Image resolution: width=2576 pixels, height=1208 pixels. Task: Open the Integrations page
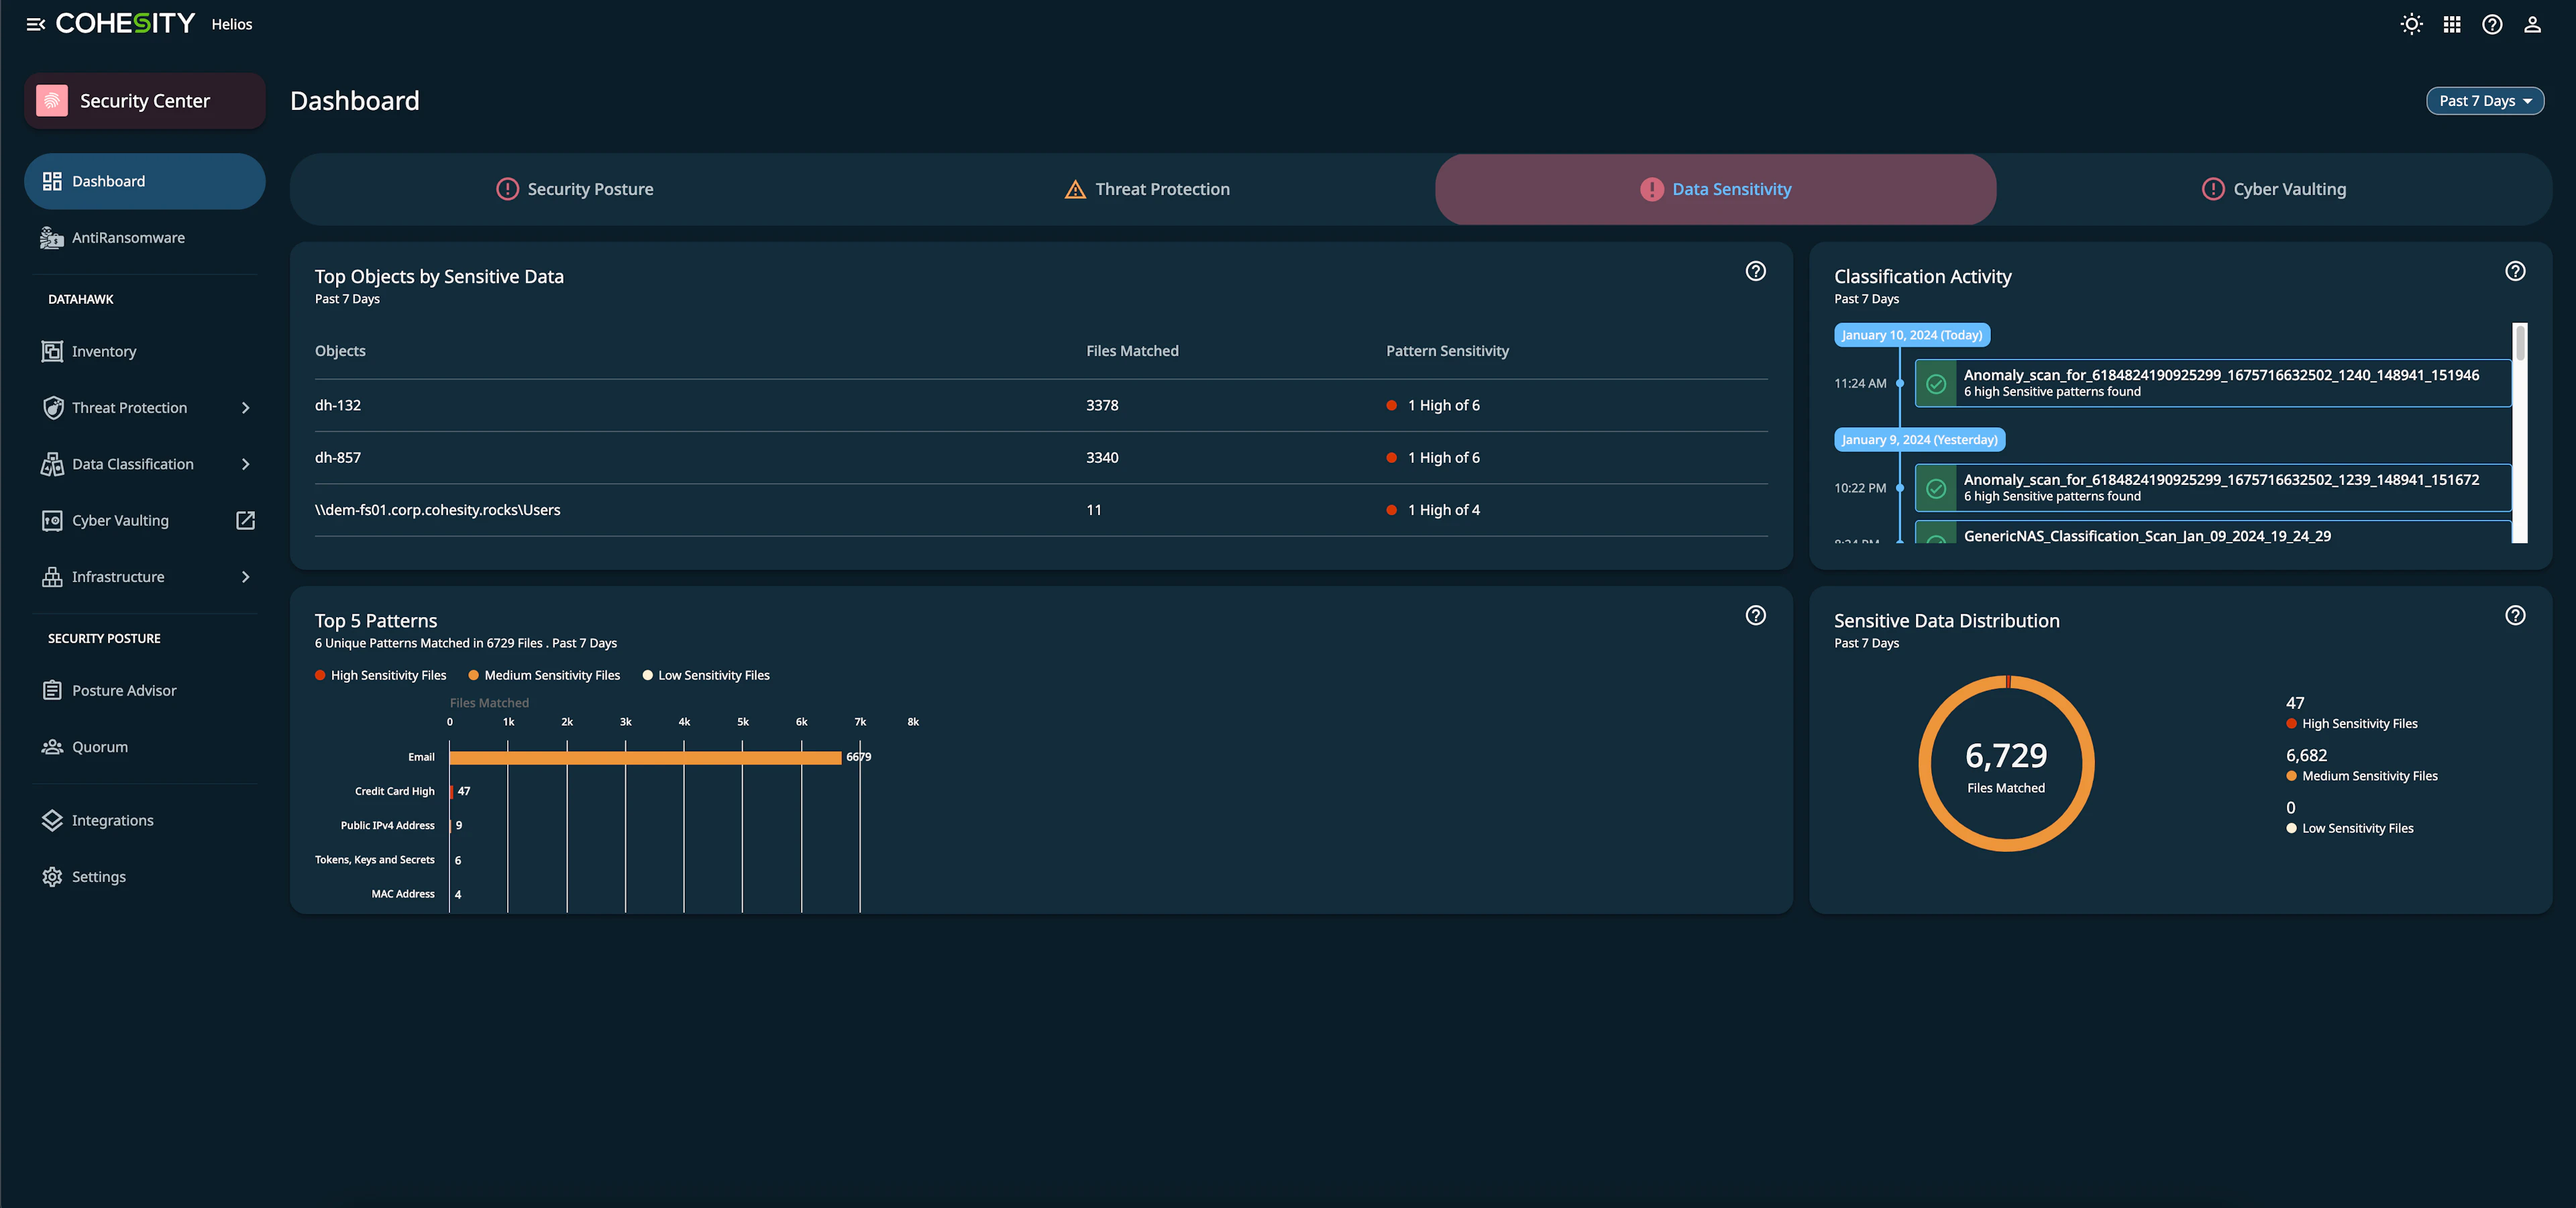point(112,820)
